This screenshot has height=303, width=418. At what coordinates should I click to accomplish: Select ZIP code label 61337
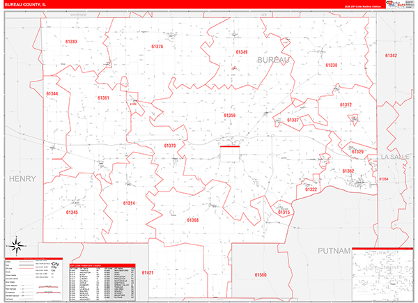point(293,121)
